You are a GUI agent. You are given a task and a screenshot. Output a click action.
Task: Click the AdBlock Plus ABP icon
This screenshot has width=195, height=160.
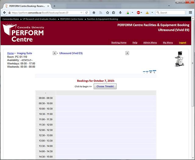coord(138,13)
